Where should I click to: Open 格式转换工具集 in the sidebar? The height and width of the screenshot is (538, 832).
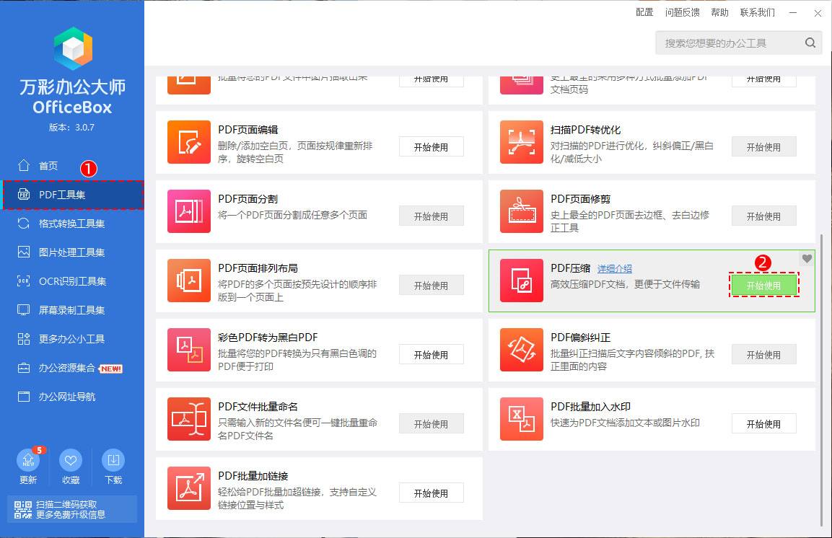pos(71,224)
